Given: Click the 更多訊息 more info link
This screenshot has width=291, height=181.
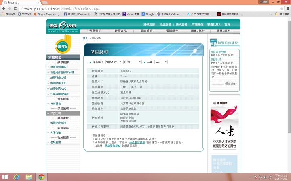Looking at the screenshot, I should [x=230, y=84].
